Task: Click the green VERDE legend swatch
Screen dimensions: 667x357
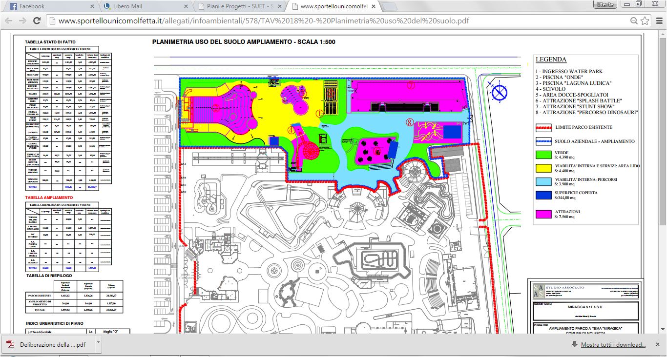Action: (542, 155)
